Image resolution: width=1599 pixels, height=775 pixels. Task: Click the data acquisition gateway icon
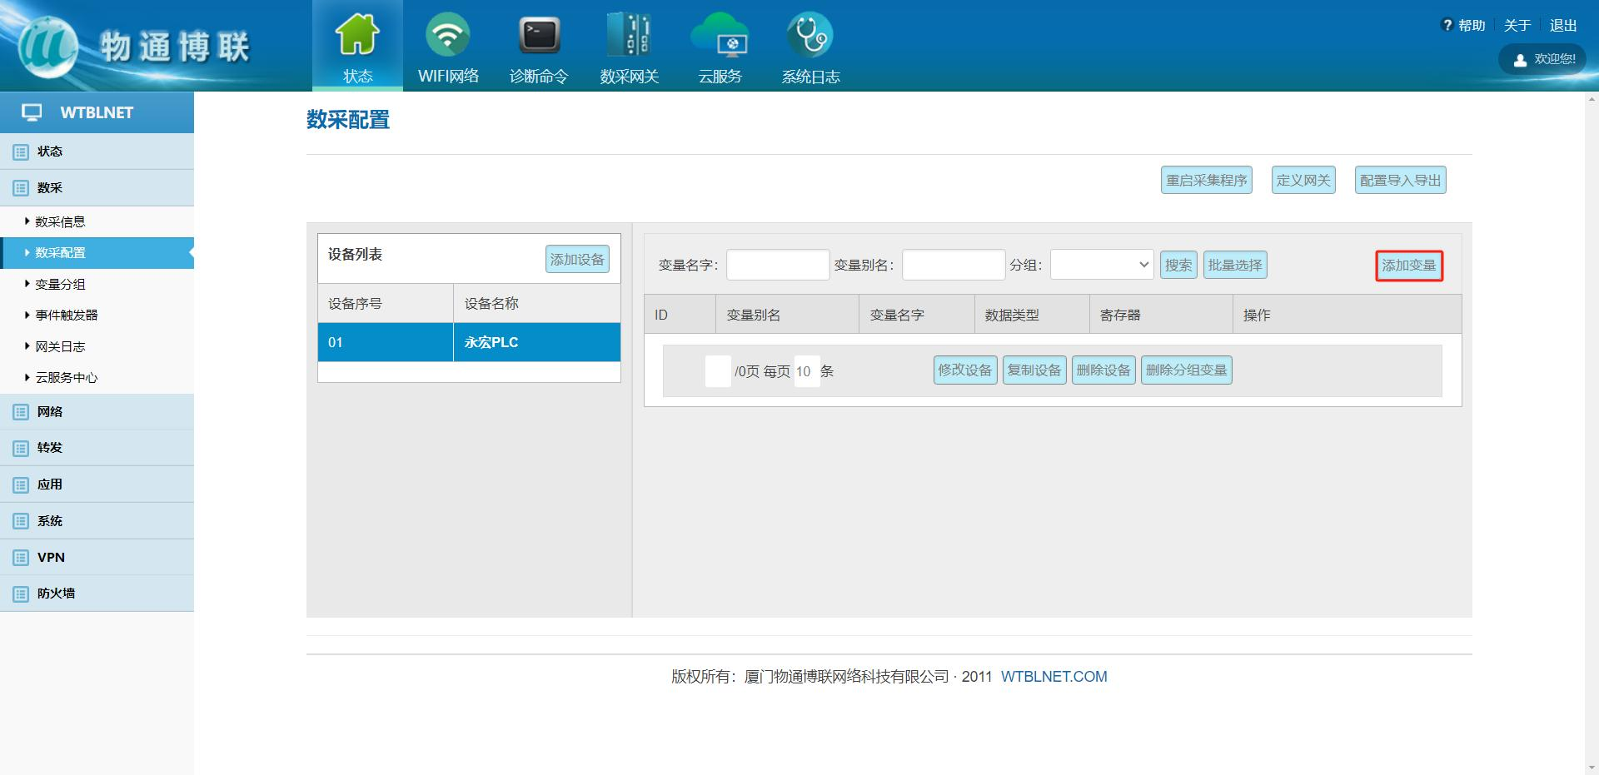point(629,35)
